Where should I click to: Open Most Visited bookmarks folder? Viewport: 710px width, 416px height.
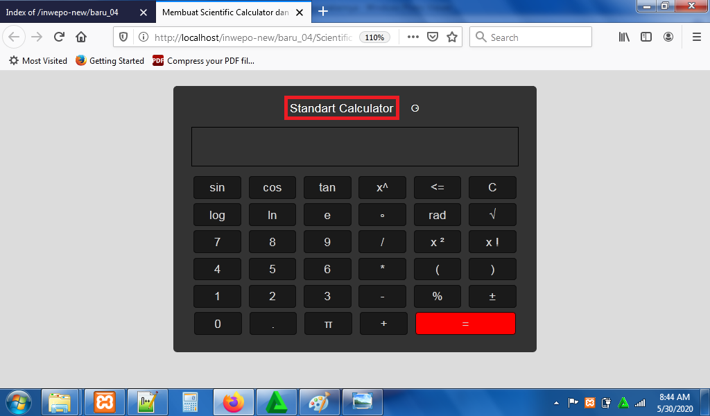pyautogui.click(x=38, y=60)
